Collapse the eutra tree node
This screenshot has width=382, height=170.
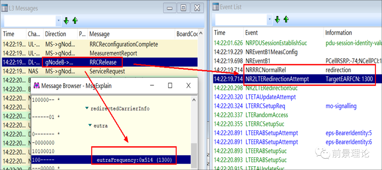(91, 125)
